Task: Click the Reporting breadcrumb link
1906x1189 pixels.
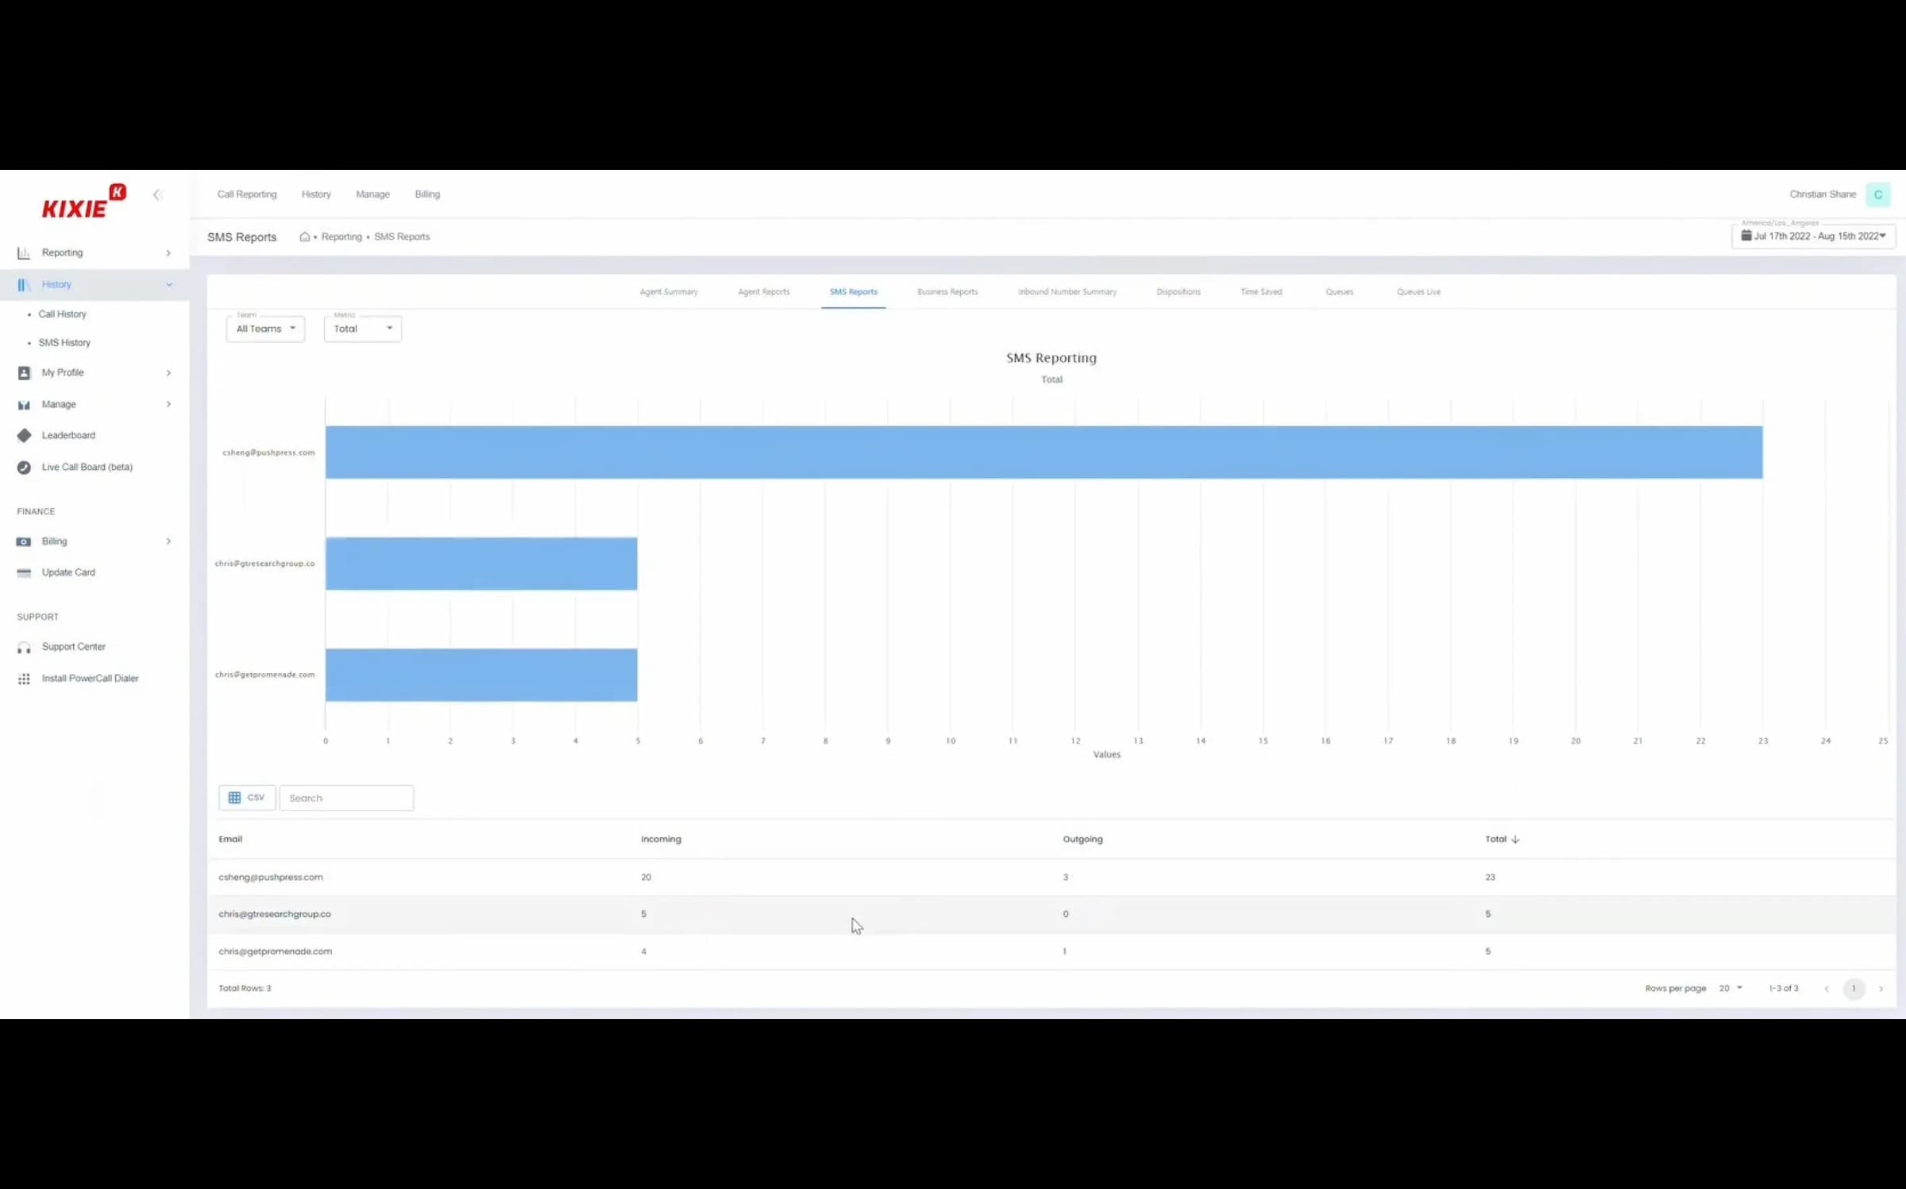Action: [x=341, y=237]
